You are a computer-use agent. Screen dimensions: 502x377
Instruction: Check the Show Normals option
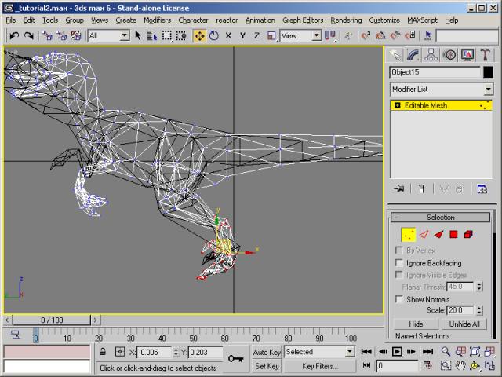pos(400,299)
